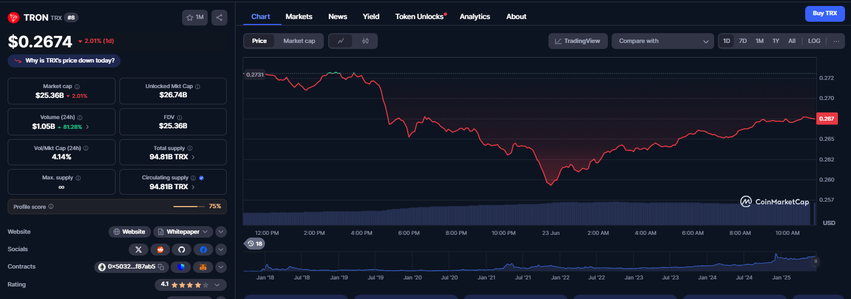This screenshot has height=299, width=851.
Task: Click the info icon beside Market cap
Action: (x=77, y=86)
